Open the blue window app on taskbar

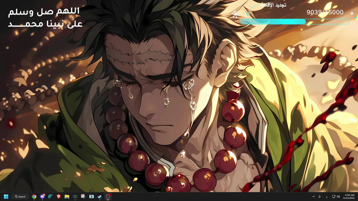point(91,197)
